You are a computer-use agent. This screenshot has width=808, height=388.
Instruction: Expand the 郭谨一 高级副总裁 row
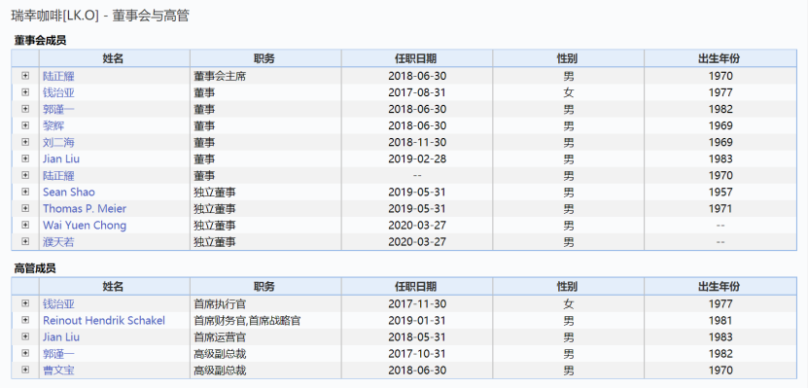coord(25,353)
